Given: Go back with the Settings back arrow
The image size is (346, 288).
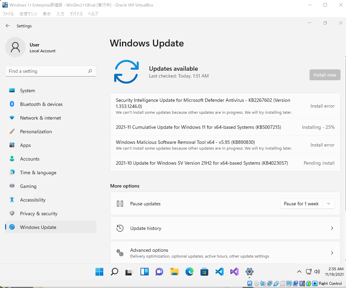Looking at the screenshot, I should [8, 26].
